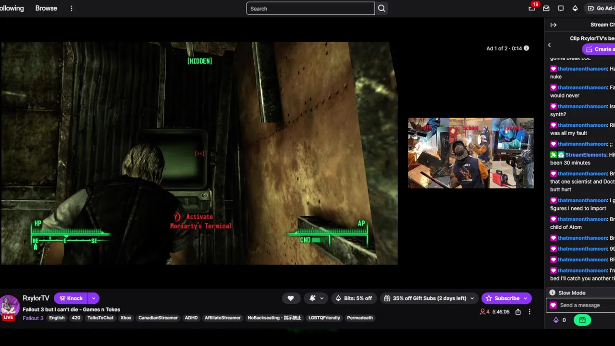Select the NoBackseating tag
This screenshot has width=615, height=346.
point(274,318)
